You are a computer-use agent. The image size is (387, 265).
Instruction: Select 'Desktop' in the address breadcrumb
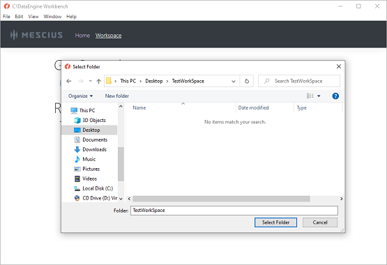pyautogui.click(x=154, y=81)
